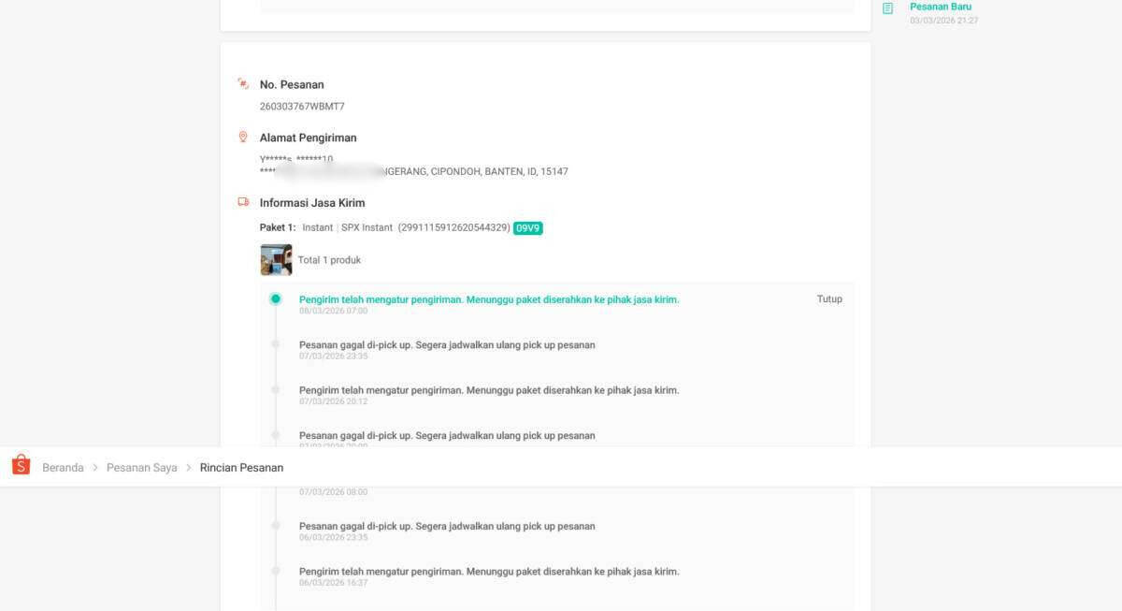Click the Shopee logo in breadcrumb bar
Image resolution: width=1122 pixels, height=611 pixels.
coord(21,465)
